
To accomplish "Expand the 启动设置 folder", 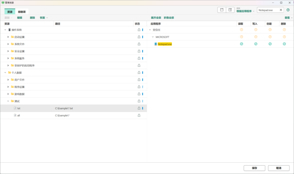I will click(x=8, y=37).
